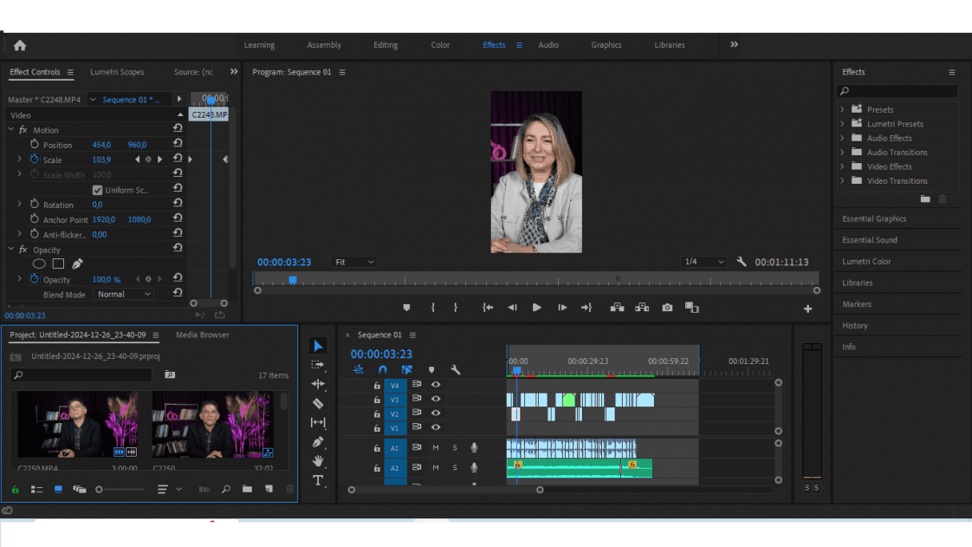This screenshot has width=972, height=547.
Task: Expand the Video Transitions folder
Action: tap(842, 181)
